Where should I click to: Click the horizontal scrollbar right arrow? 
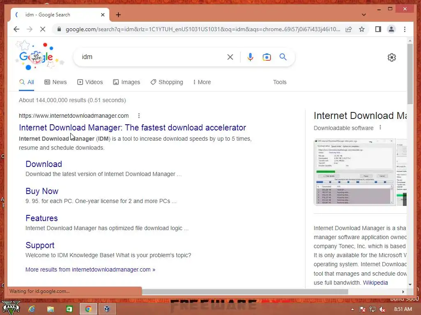(x=403, y=292)
